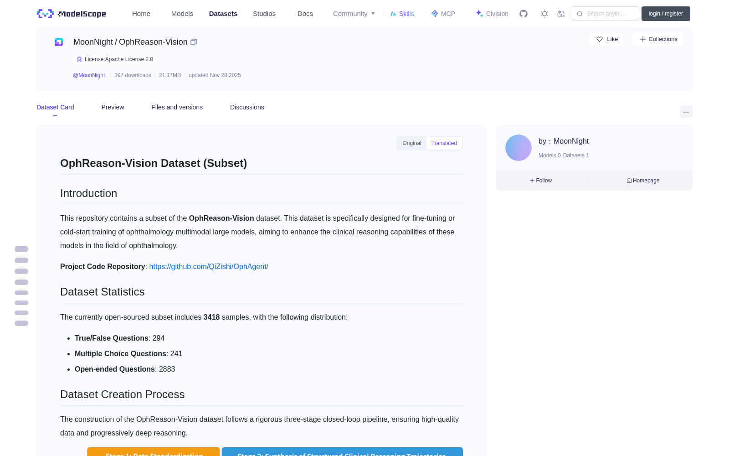This screenshot has height=456, width=729.
Task: Follow the MoonNight author
Action: [x=541, y=181]
